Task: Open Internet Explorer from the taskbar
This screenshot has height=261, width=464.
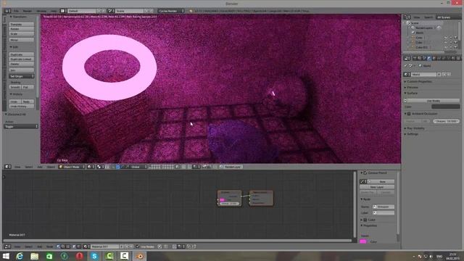Action: [20, 256]
